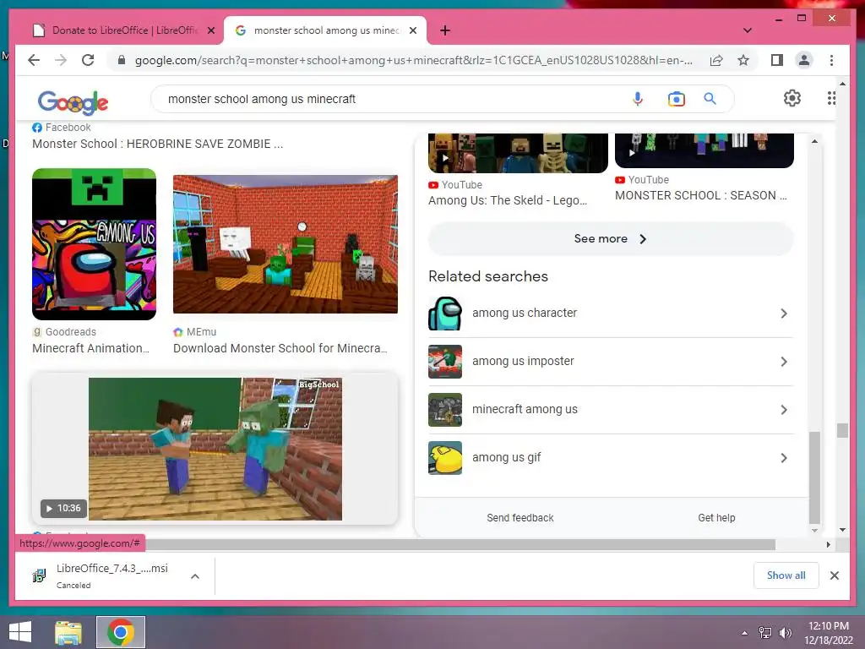Click the See more button

pyautogui.click(x=611, y=238)
